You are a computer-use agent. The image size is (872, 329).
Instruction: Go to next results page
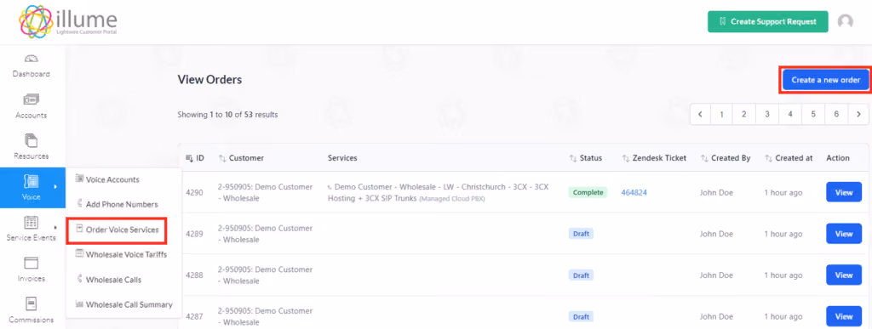tap(858, 114)
